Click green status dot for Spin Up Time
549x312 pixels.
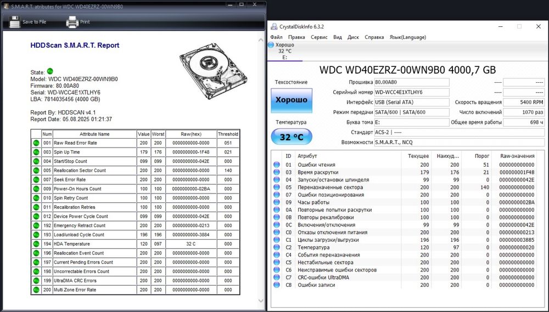point(36,152)
